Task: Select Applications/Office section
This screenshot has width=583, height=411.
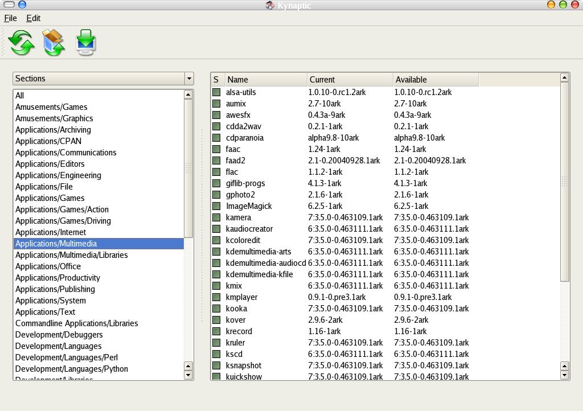Action: 98,266
